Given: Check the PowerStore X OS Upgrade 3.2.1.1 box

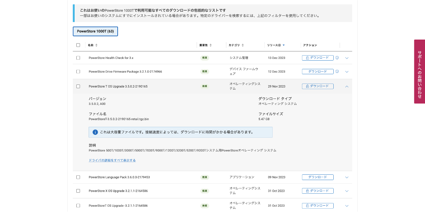Looking at the screenshot, I should 78,191.
